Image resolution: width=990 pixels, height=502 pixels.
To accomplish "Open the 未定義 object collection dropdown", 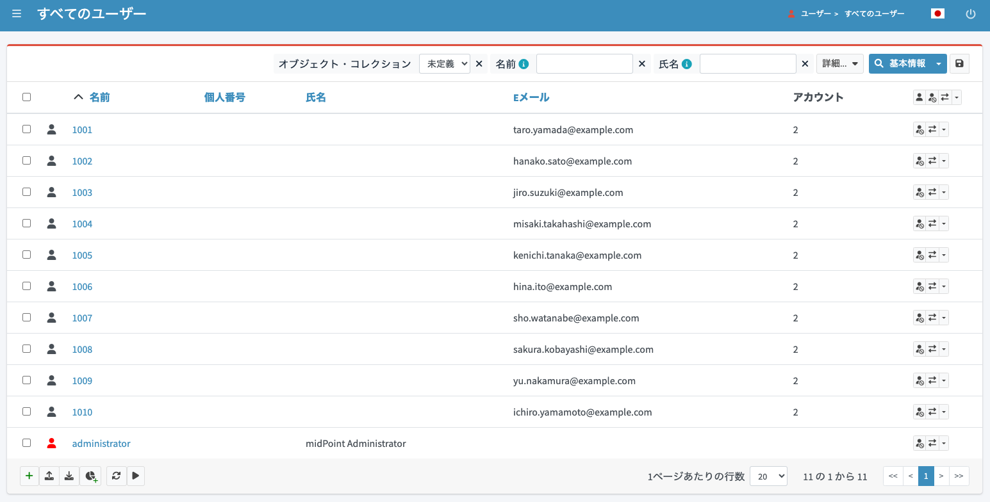I will click(445, 64).
